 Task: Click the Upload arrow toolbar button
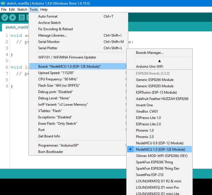(x=13, y=18)
